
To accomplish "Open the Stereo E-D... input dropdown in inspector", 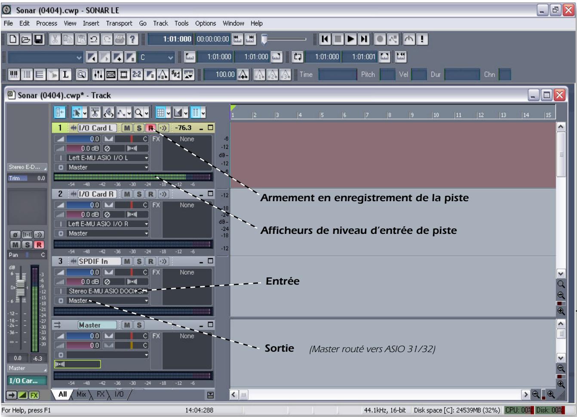I will pyautogui.click(x=28, y=167).
